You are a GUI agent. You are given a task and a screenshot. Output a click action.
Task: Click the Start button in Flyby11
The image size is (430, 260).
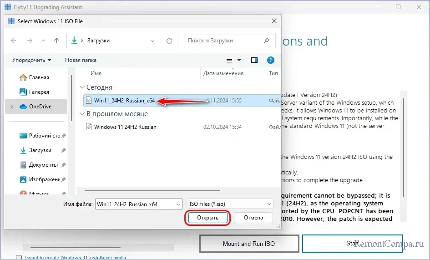(353, 243)
